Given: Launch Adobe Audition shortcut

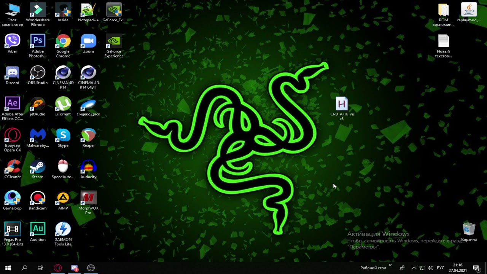Looking at the screenshot, I should pos(38,232).
